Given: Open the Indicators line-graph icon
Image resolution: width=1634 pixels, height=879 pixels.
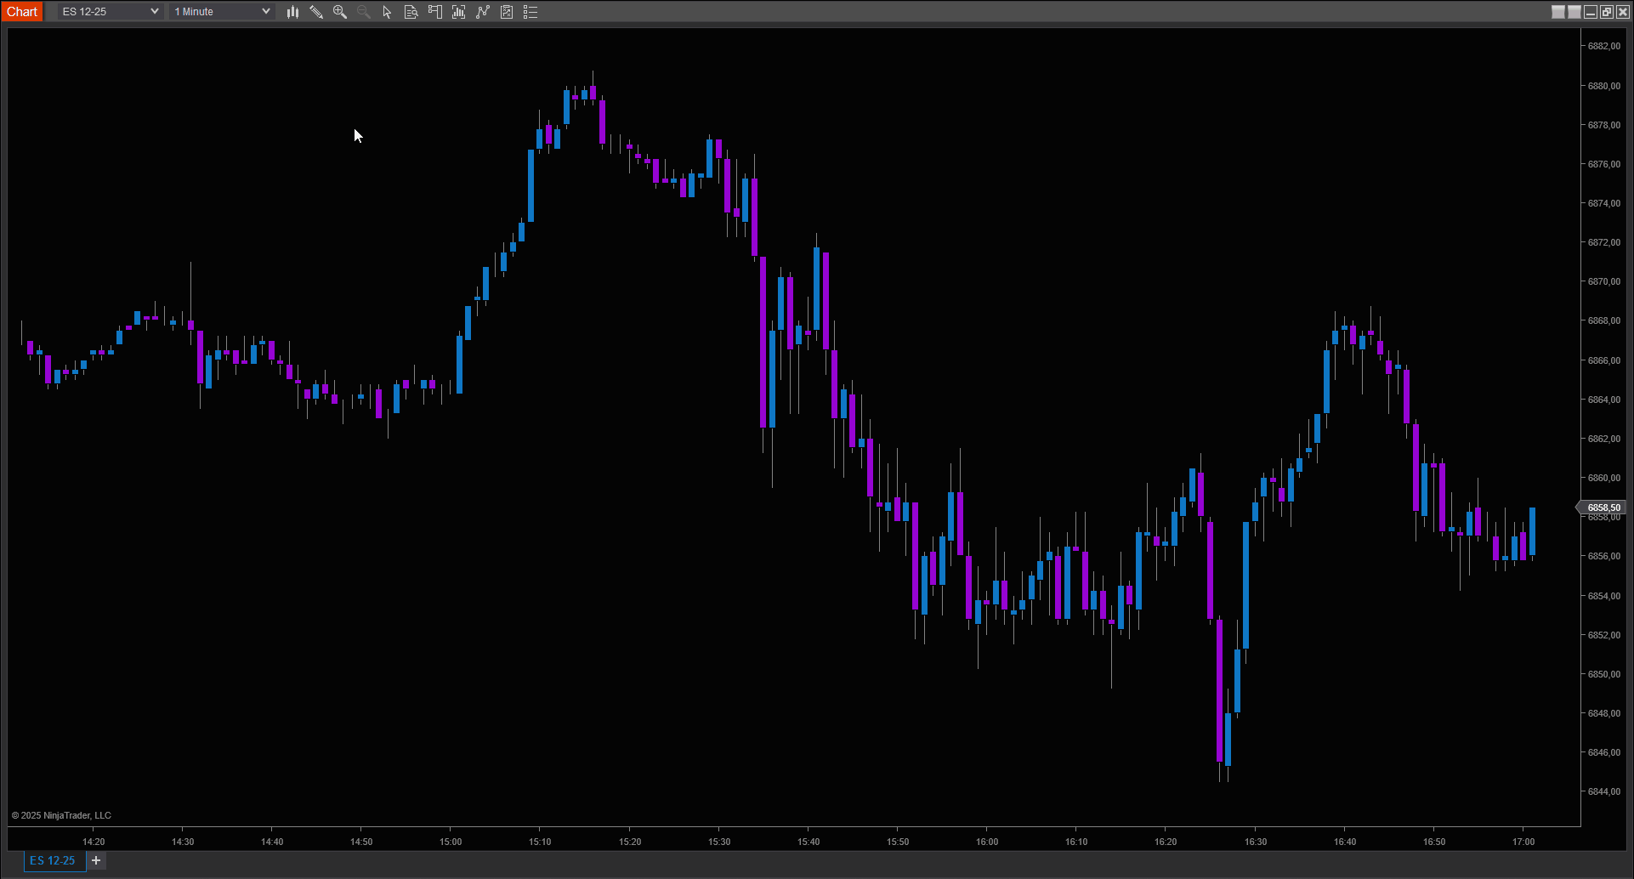Looking at the screenshot, I should (483, 12).
